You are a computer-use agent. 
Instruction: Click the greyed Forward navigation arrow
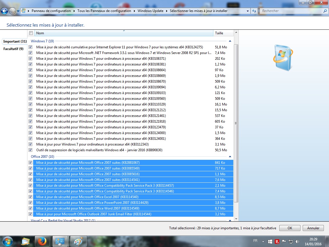[x=12, y=11]
